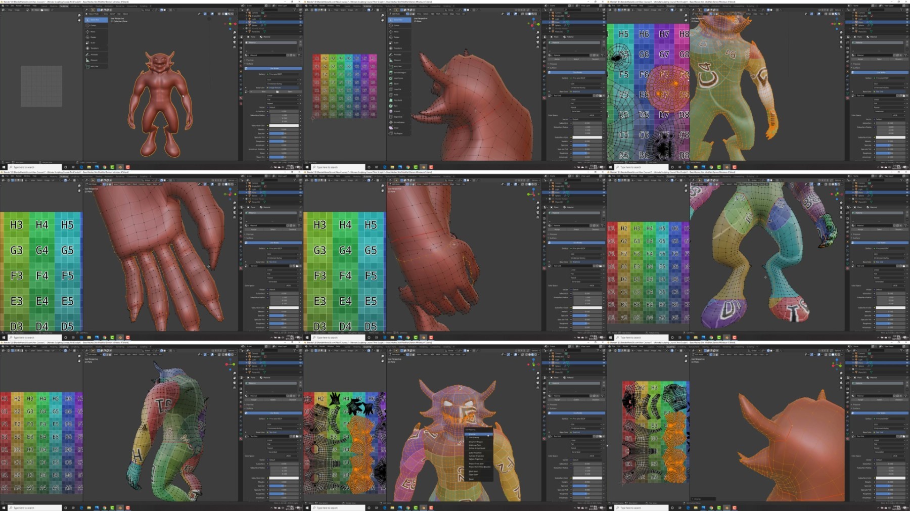This screenshot has width=910, height=511.
Task: Select the Cursor tool in top-left frame
Action: coord(96,25)
